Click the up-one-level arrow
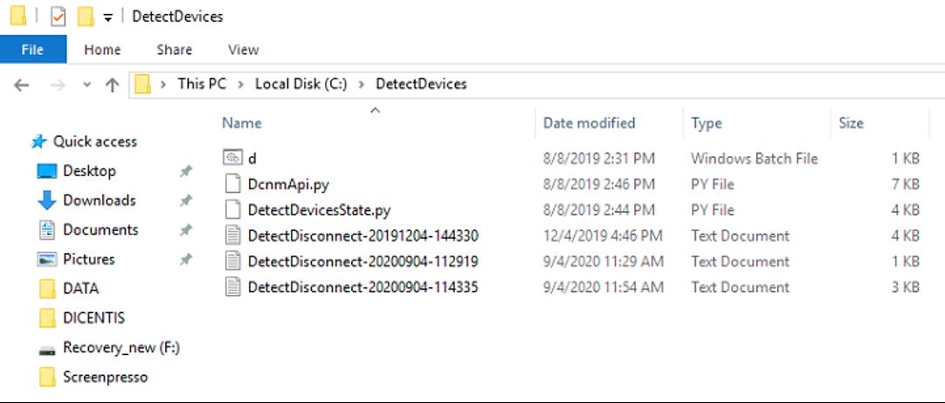Screen dimensions: 945x403 112,85
